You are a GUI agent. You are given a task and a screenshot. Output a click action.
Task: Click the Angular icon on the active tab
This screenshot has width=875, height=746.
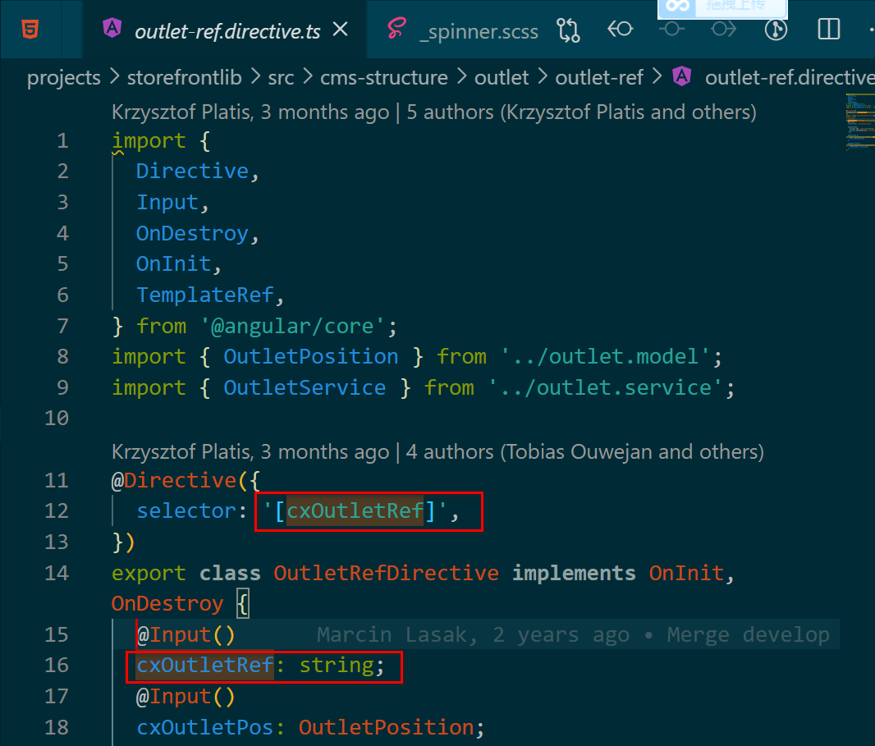tap(112, 28)
